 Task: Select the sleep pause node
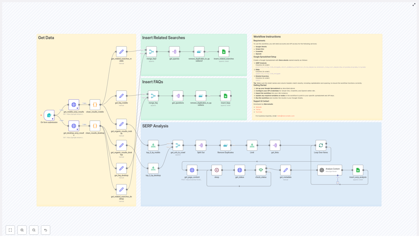point(217,170)
